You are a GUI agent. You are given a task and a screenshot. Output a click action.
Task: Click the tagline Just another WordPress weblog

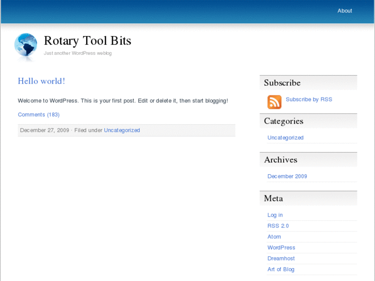77,53
